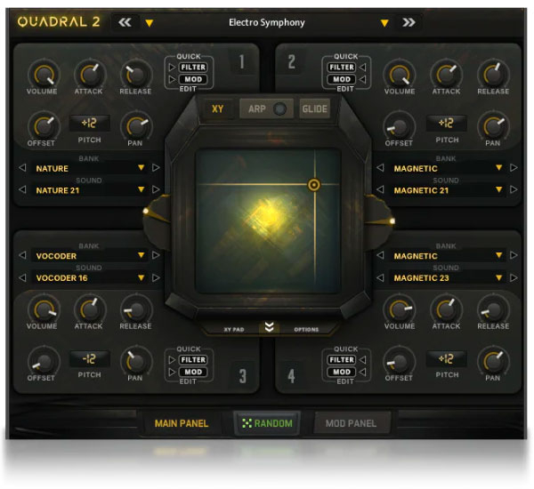Viewport: 534px width, 489px height.
Task: Expand the Magnetic 23 sound dropdown
Action: coord(499,277)
